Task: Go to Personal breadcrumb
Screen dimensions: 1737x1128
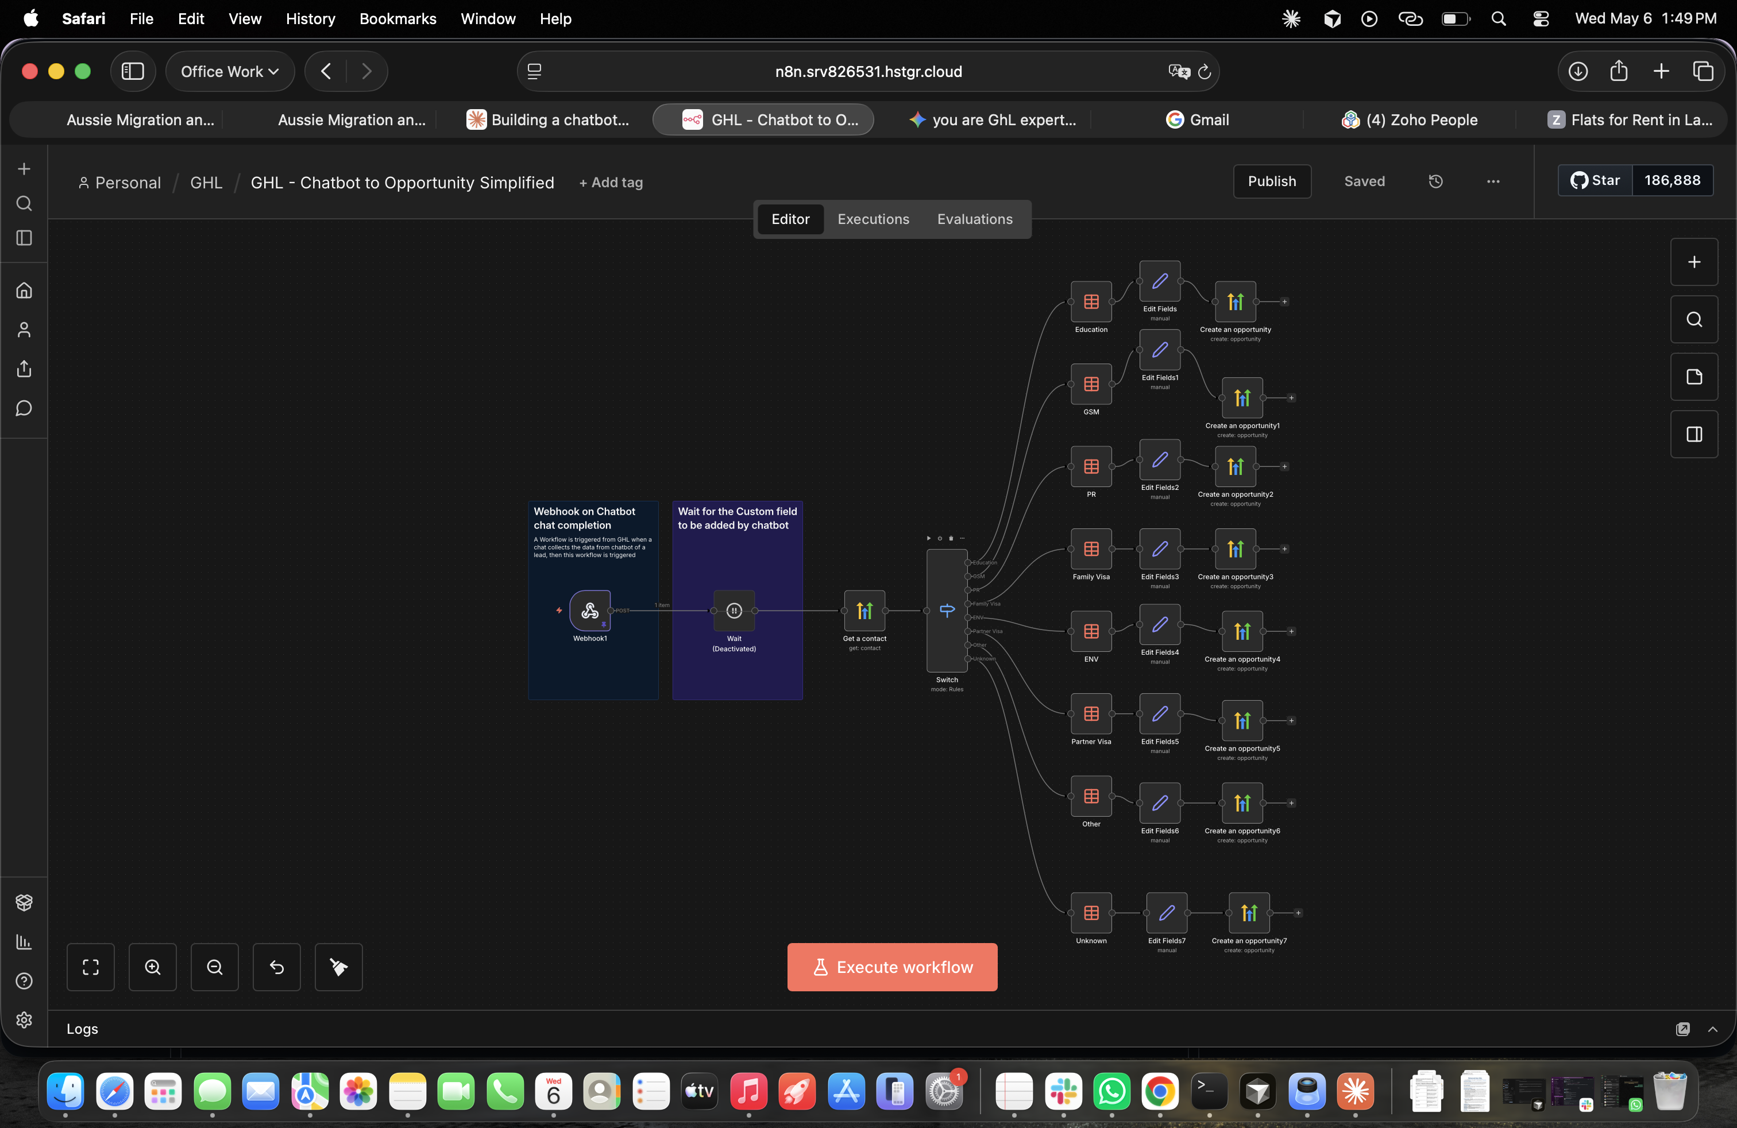Action: pos(119,183)
